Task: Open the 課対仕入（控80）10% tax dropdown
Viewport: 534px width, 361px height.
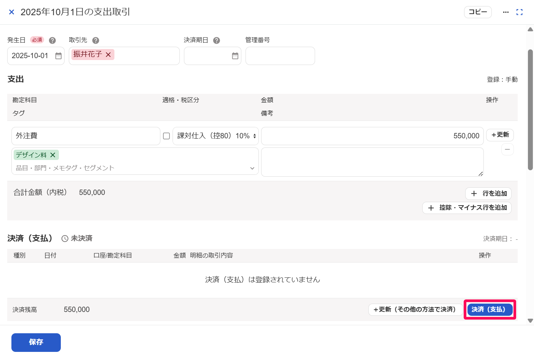Action: click(x=216, y=136)
